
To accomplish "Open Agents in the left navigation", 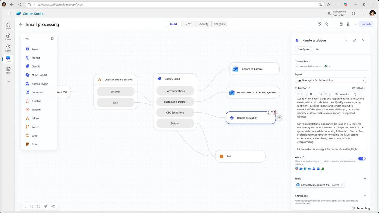I will point(8,48).
